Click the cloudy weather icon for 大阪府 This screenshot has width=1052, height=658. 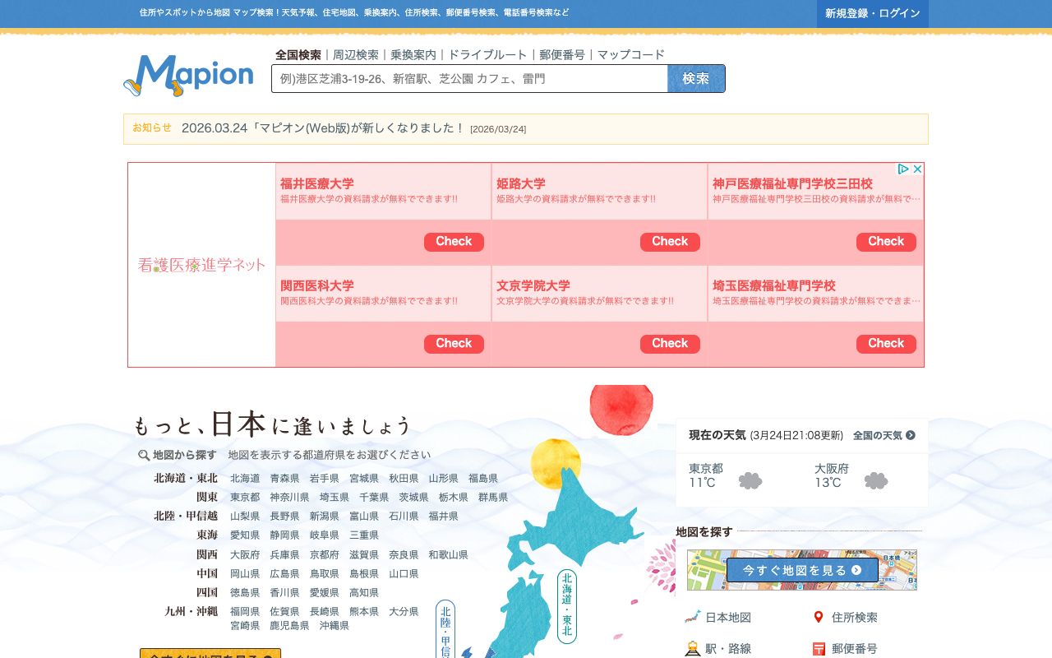(x=875, y=480)
